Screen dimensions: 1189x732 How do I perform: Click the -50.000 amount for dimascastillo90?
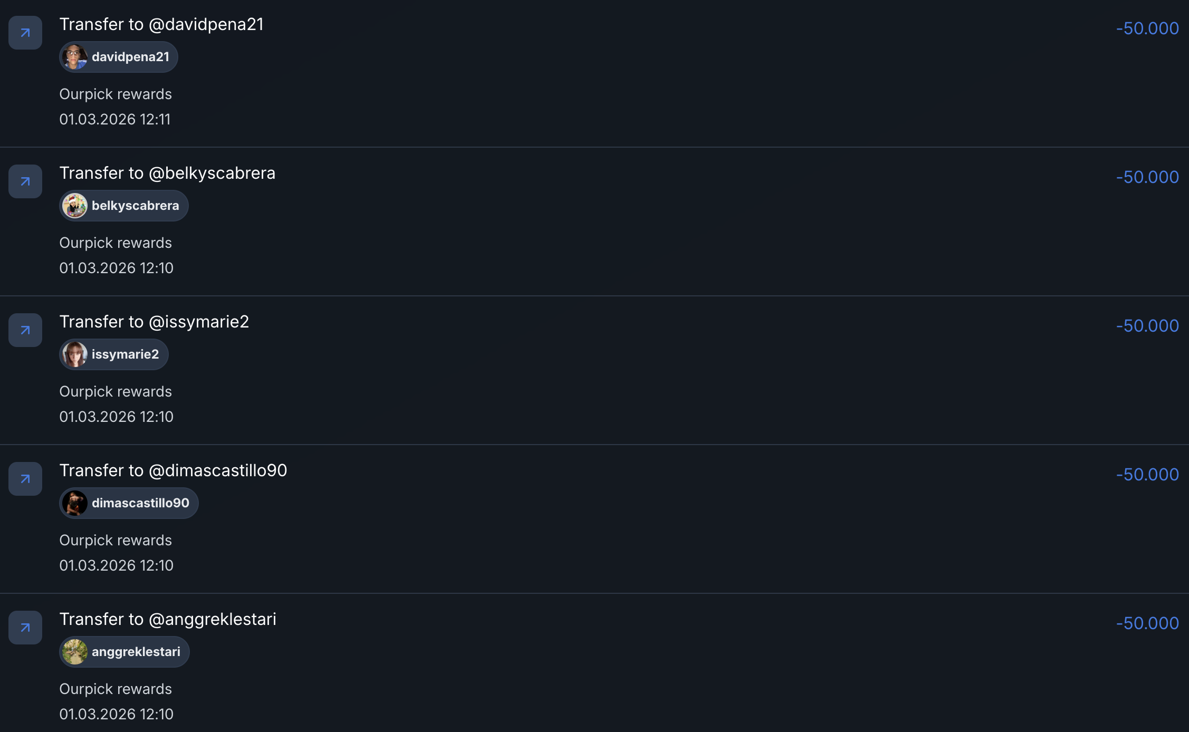point(1147,475)
